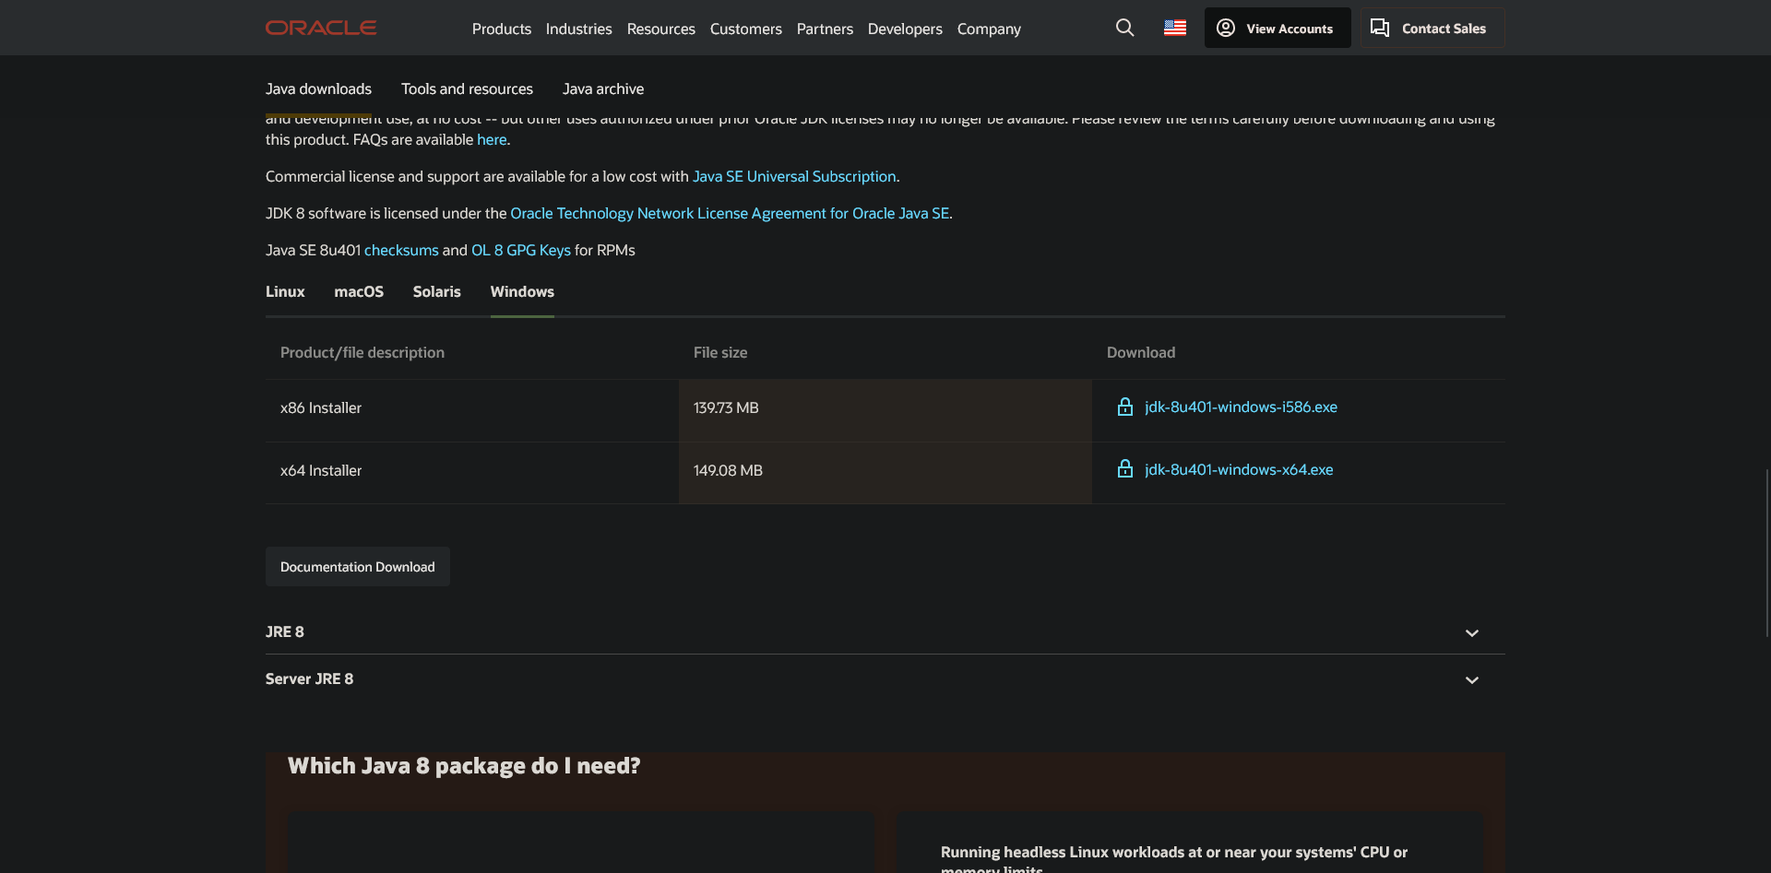This screenshot has width=1771, height=873.
Task: Switch to the Solaris tab
Action: pos(436,291)
